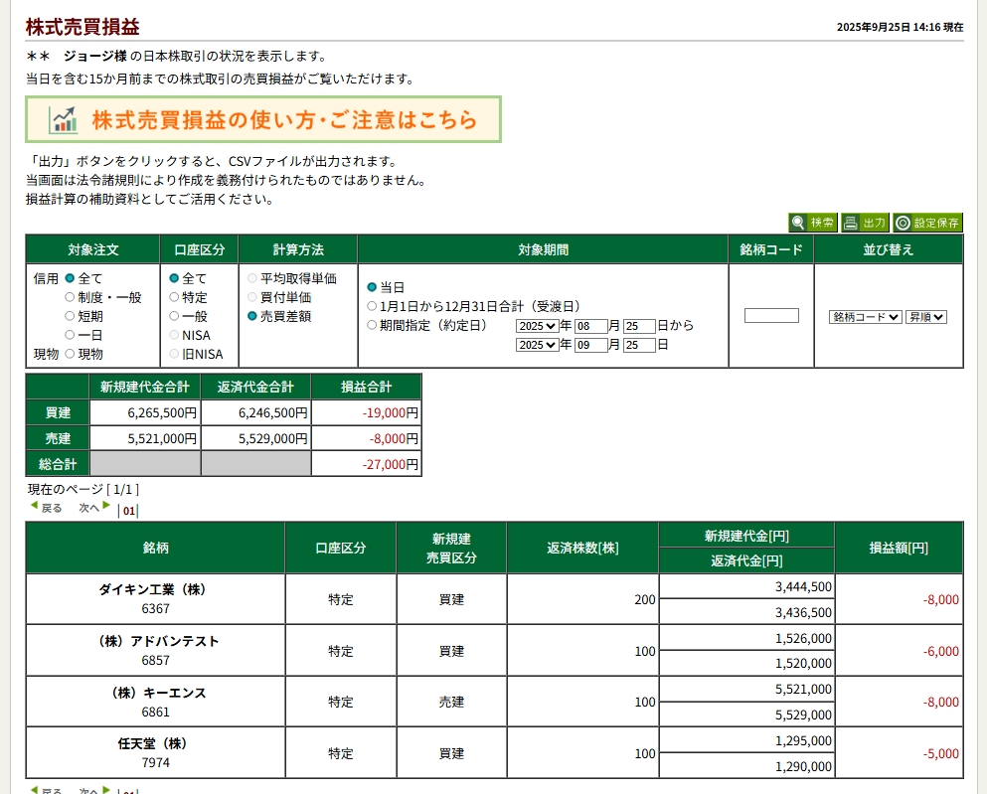
Task: Select 1月1日から12月31日合計 period radio
Action: 373,306
